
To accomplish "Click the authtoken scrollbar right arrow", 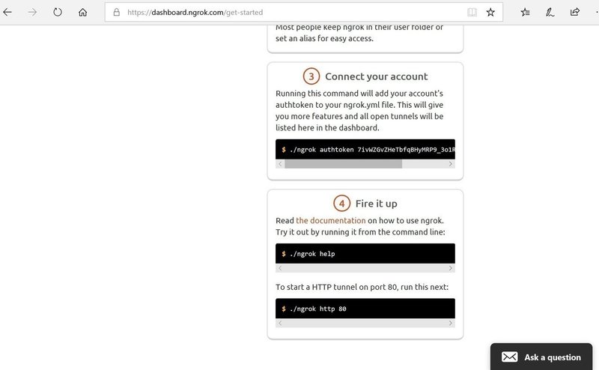I will [451, 164].
